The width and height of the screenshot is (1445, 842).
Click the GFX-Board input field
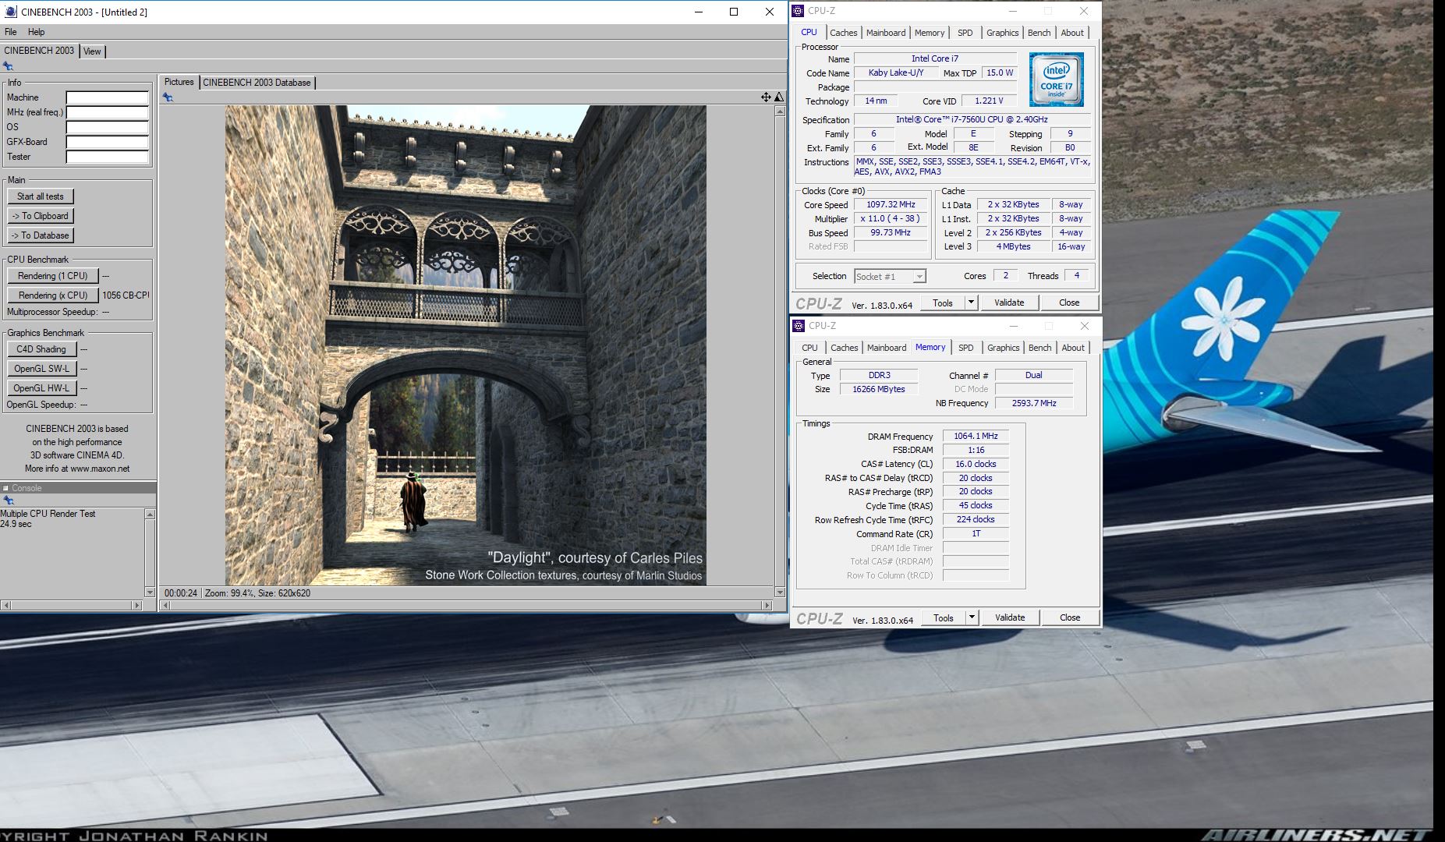pos(107,142)
